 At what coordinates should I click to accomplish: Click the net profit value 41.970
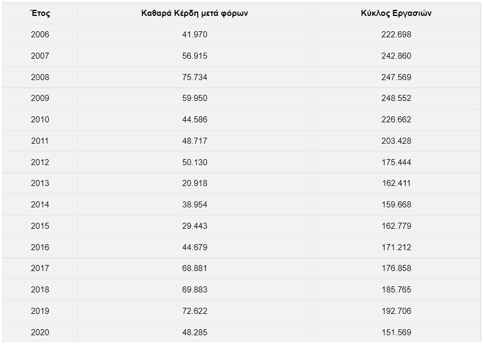click(195, 35)
